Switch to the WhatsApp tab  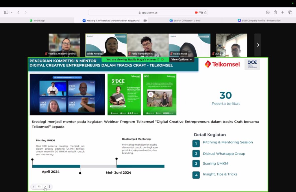37,20
